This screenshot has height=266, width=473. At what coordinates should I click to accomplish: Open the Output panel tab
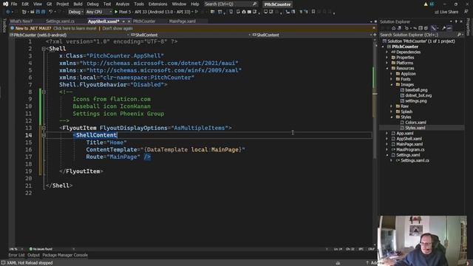click(x=33, y=255)
